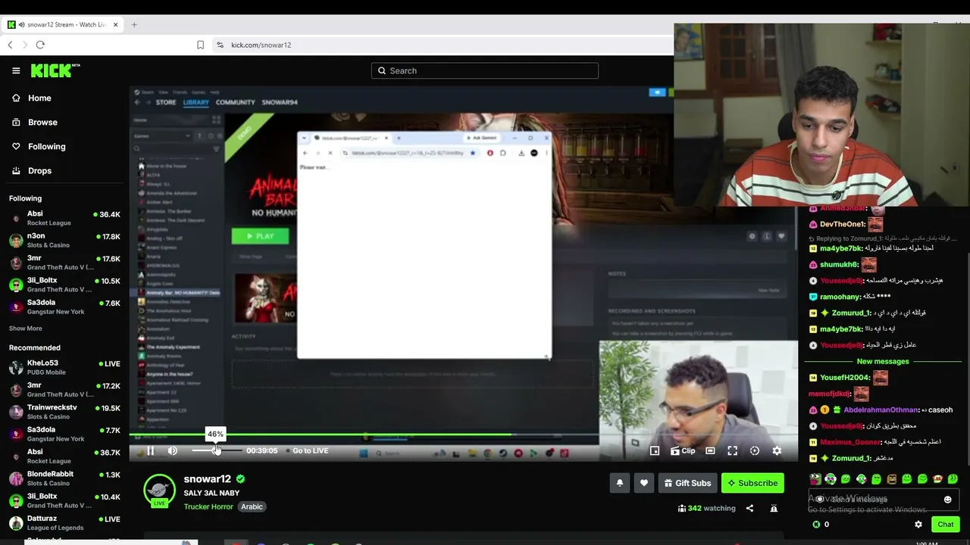Open the DevTheOne1 username in chat

(842, 224)
